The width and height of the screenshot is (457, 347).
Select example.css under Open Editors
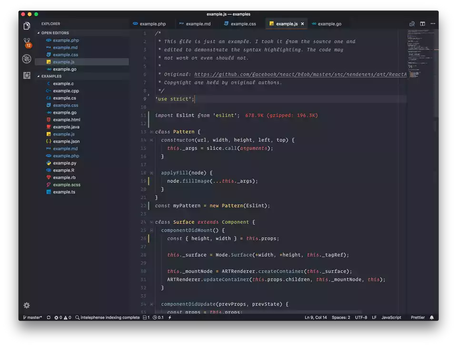click(x=81, y=55)
